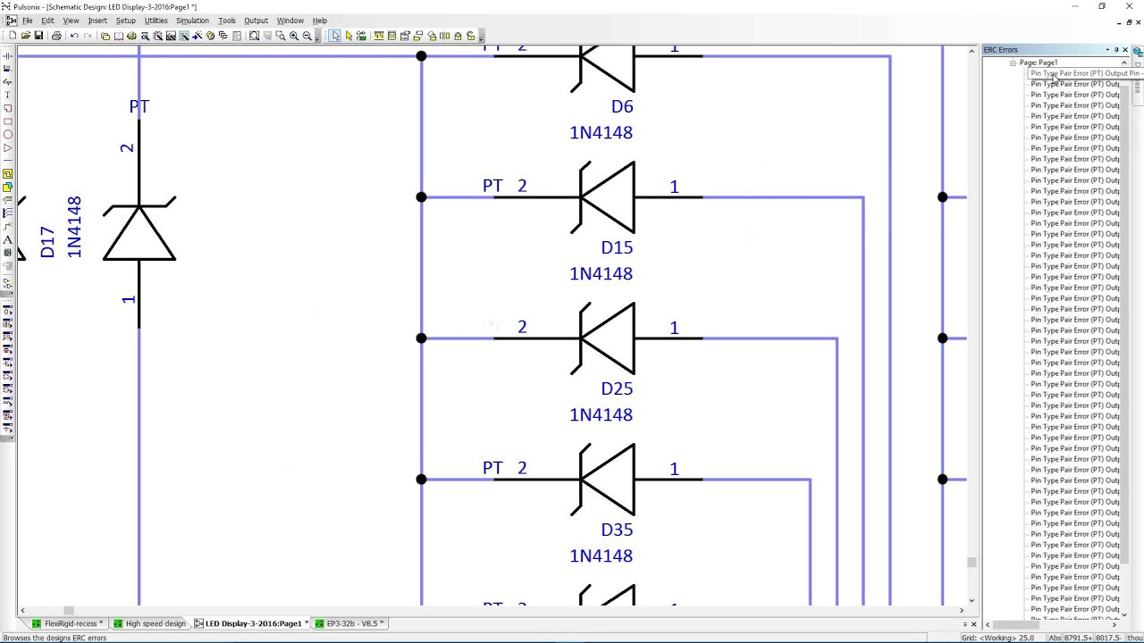Collapse the Page: Page1 tree node
Screen dimensions: 1144x643
pyautogui.click(x=1013, y=63)
